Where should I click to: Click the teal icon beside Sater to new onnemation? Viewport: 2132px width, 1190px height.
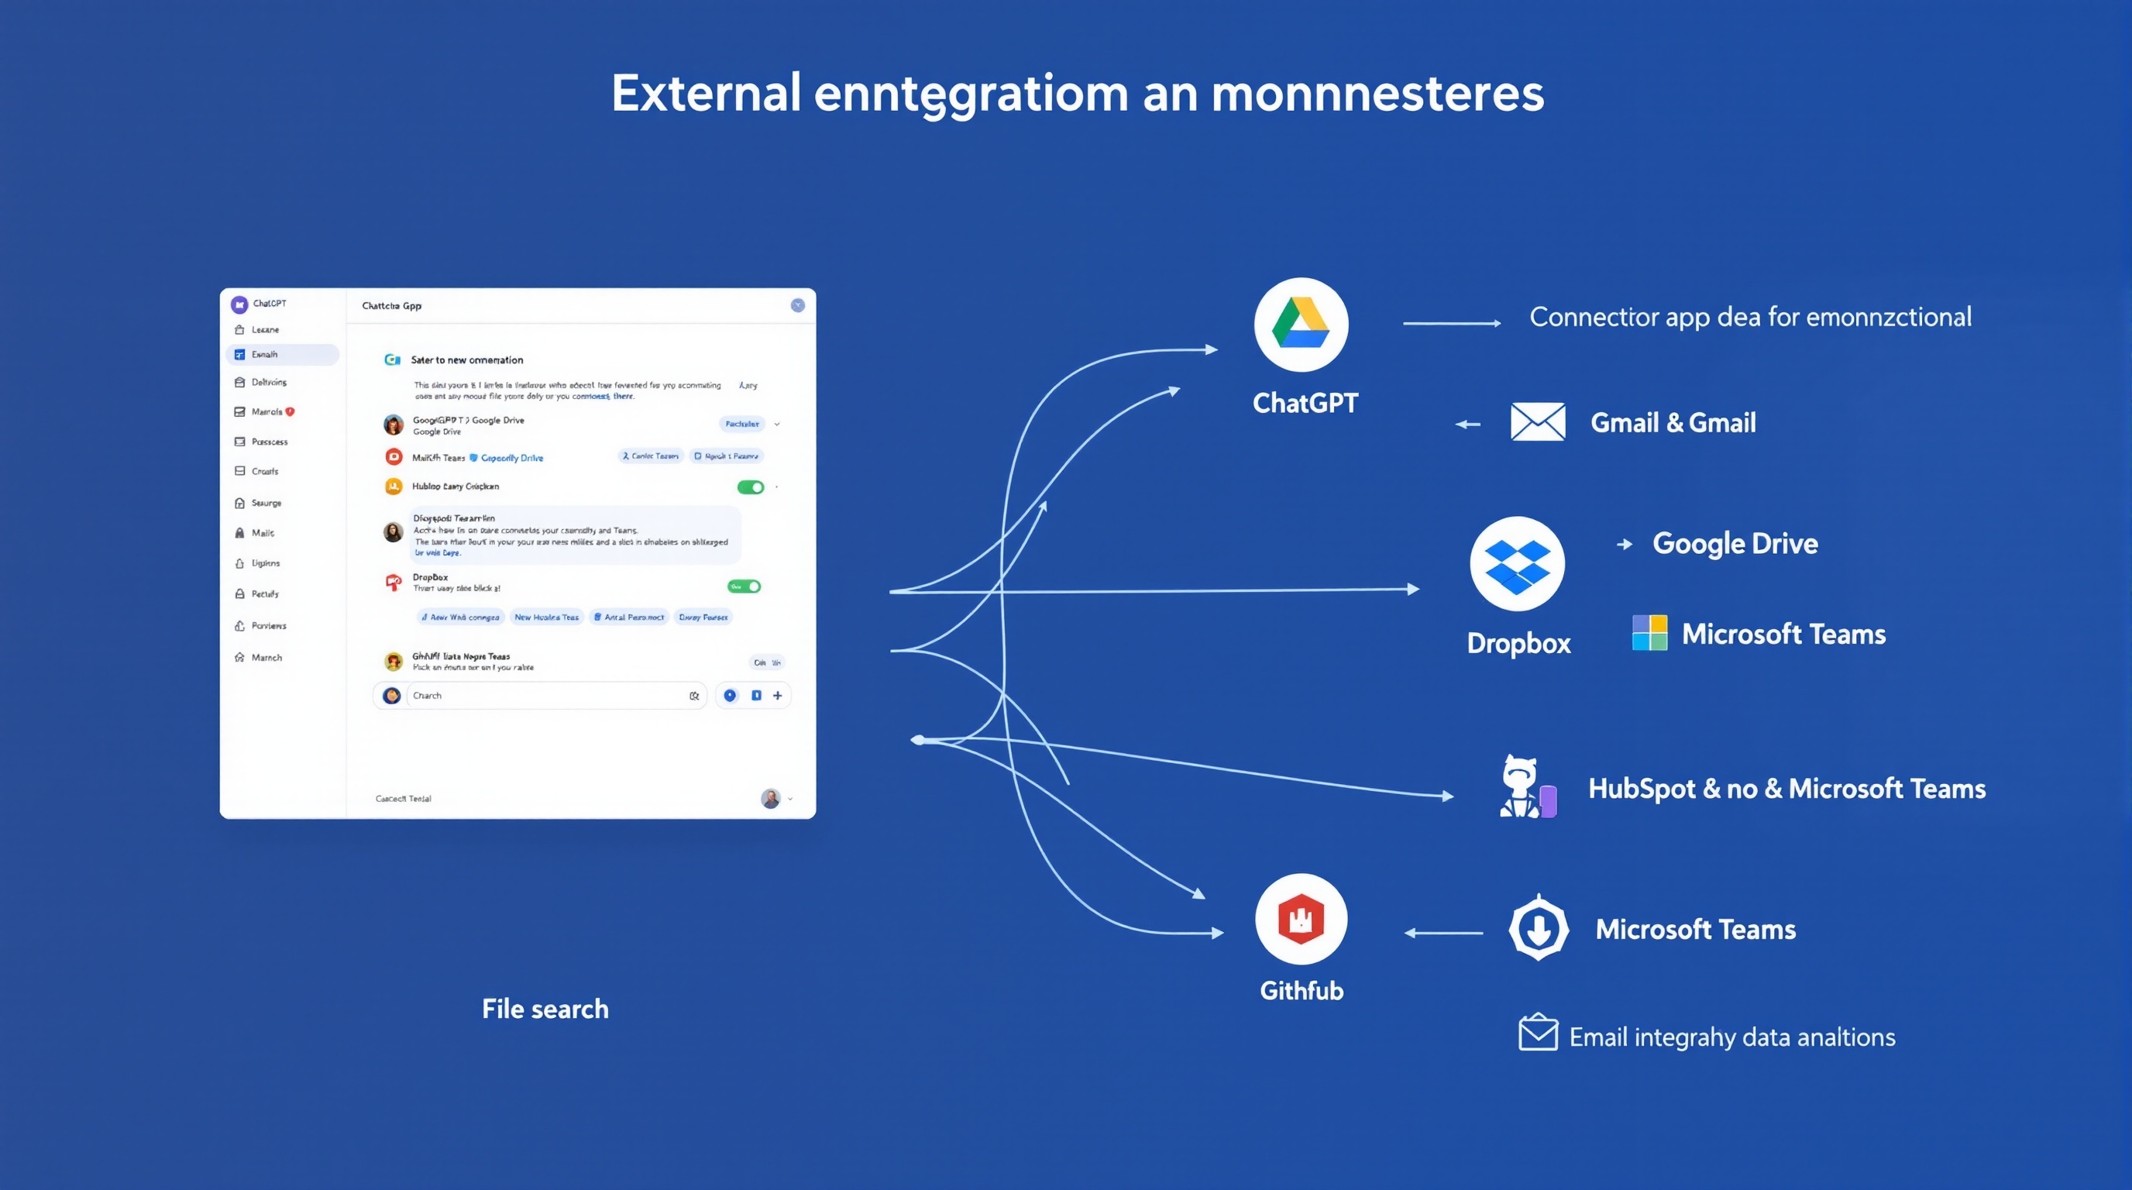point(392,360)
